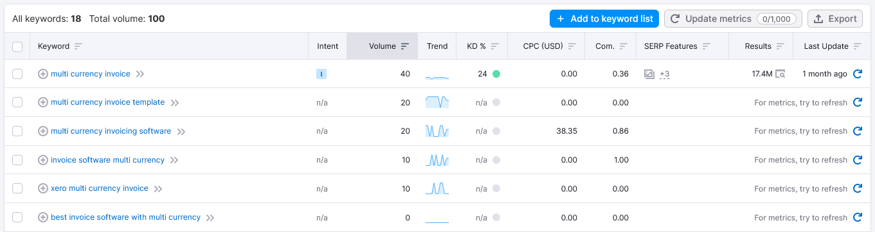Expand arrows beside multi currency invoicing software
Viewport: 875px width, 232px height.
tap(181, 132)
